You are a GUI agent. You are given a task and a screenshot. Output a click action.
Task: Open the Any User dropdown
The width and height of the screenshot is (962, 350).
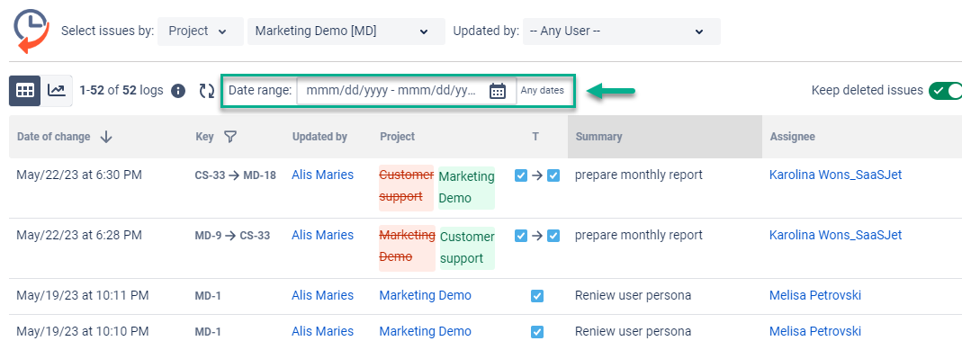point(622,31)
